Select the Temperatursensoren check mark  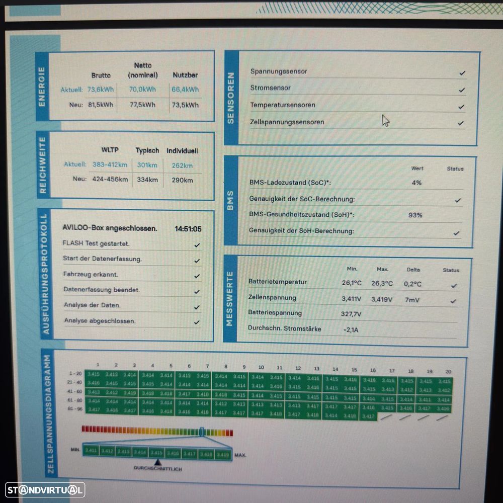461,107
